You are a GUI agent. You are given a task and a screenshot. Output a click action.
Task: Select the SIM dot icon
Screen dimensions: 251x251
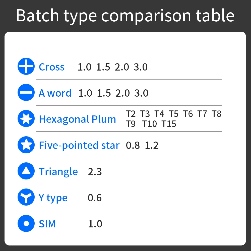tap(26, 223)
